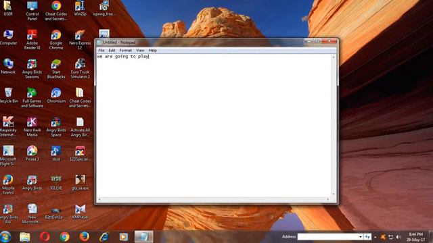Select the Picasa 3 desktop icon
This screenshot has width=433, height=243.
point(32,153)
